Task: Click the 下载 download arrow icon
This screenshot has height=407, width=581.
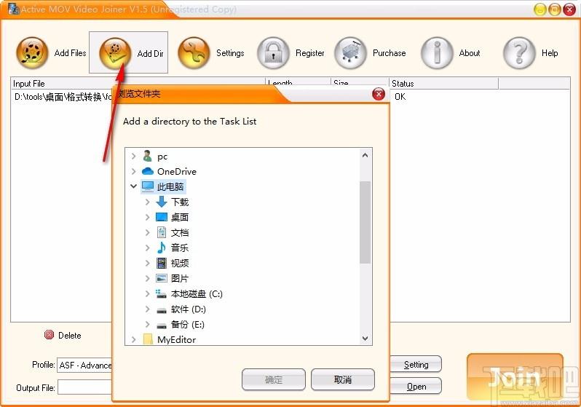Action: pos(161,202)
